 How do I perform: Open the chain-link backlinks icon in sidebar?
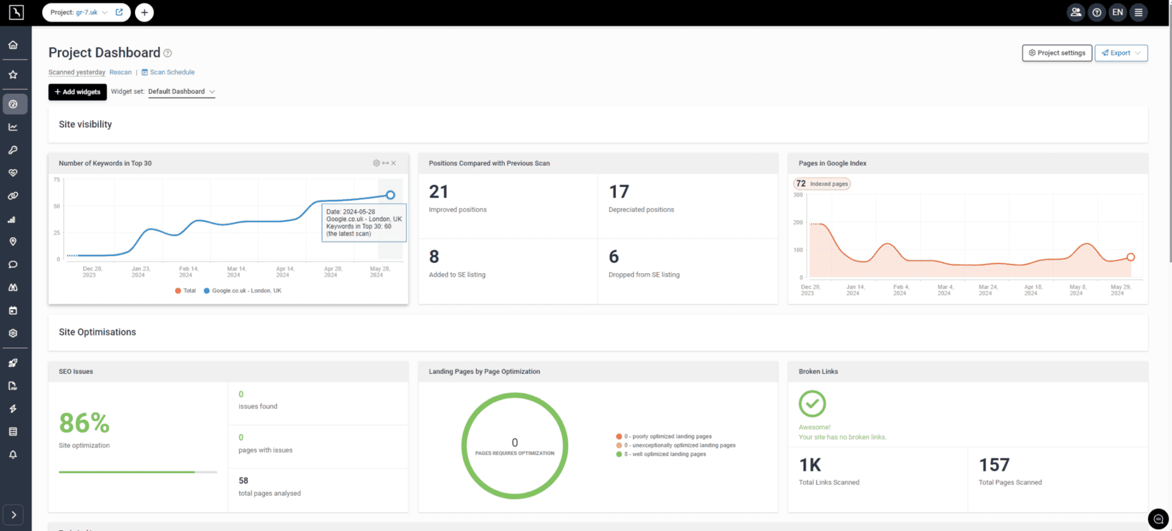click(x=13, y=196)
